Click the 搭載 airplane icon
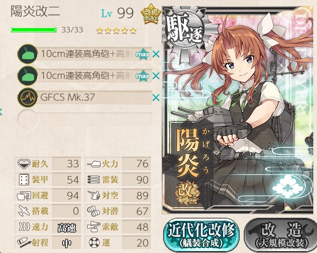 pyautogui.click(x=24, y=211)
